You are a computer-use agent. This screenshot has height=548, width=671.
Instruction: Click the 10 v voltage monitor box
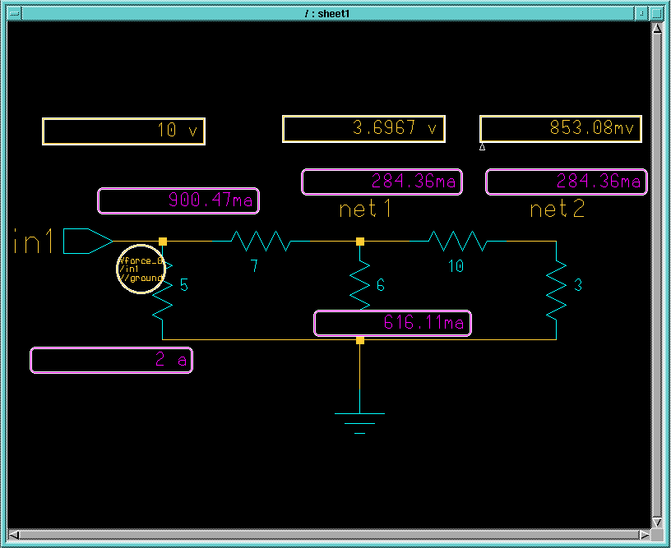point(123,131)
